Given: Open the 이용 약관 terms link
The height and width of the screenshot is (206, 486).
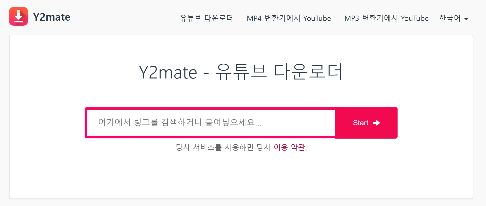Looking at the screenshot, I should (x=289, y=147).
